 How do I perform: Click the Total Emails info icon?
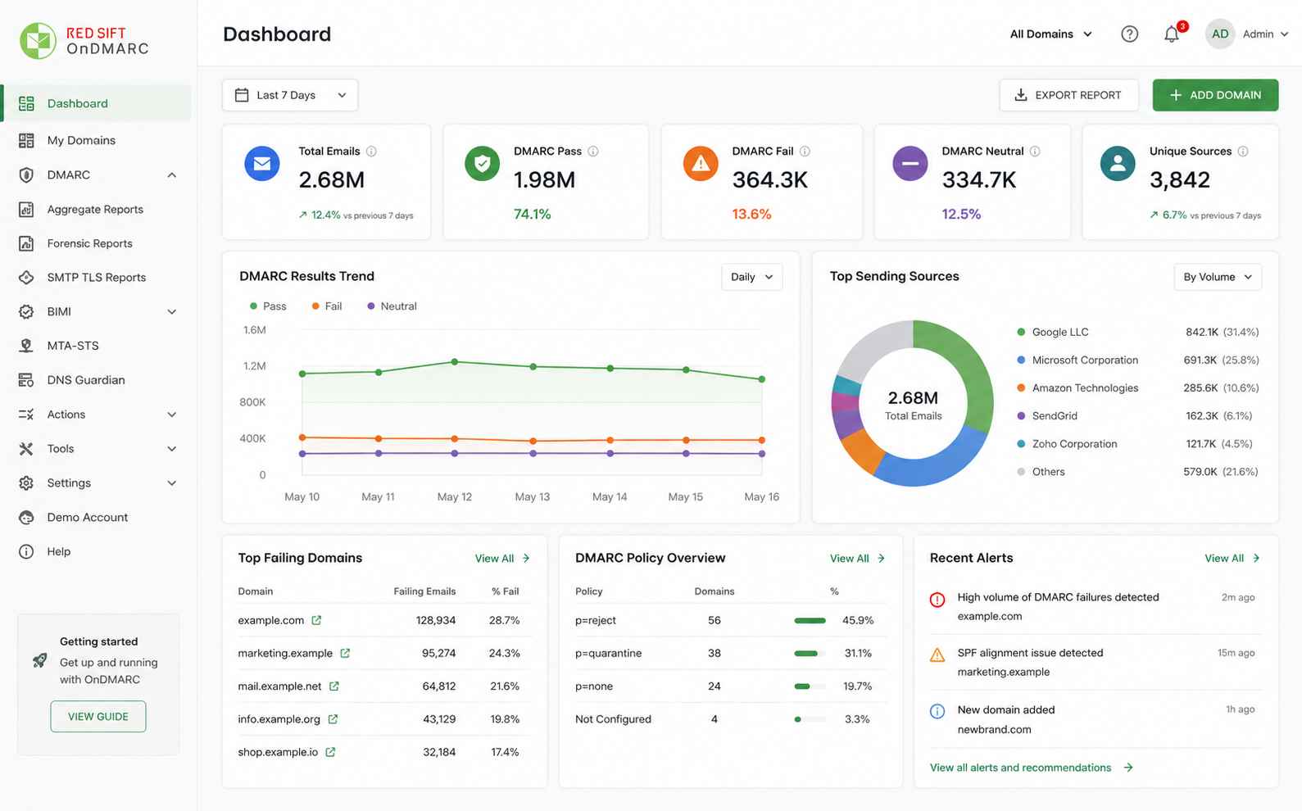click(371, 152)
